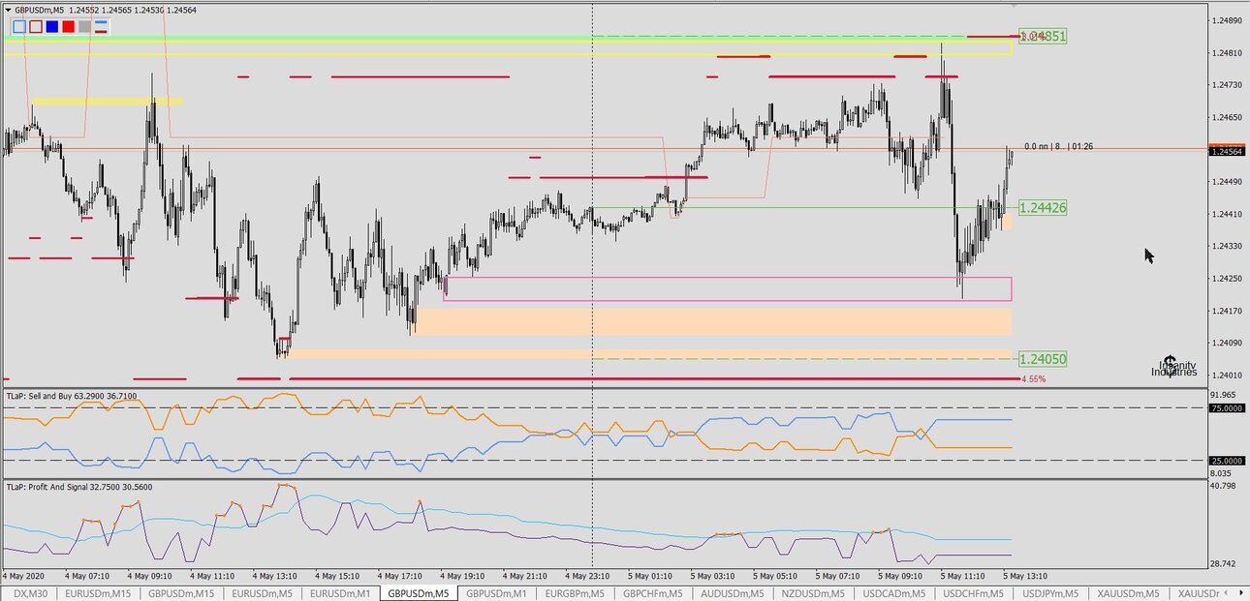Switch to the GBPUSDm,M1 tab

[x=496, y=593]
